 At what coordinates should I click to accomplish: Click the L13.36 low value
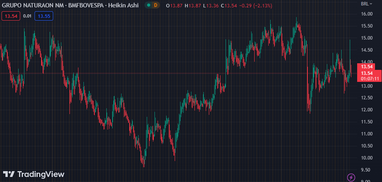(211, 5)
